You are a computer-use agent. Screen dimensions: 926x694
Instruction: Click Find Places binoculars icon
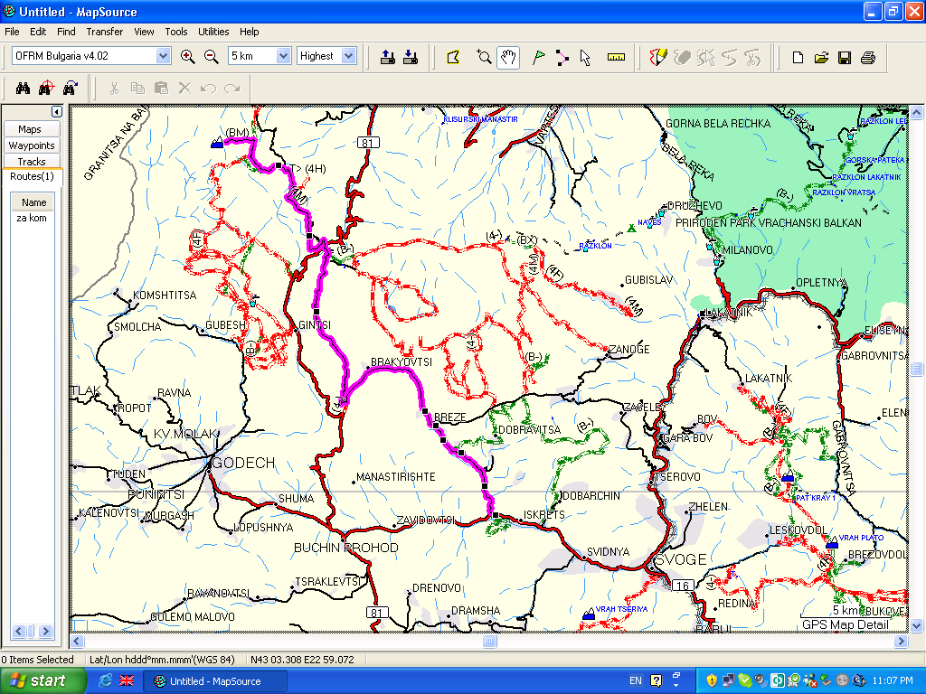(x=23, y=88)
